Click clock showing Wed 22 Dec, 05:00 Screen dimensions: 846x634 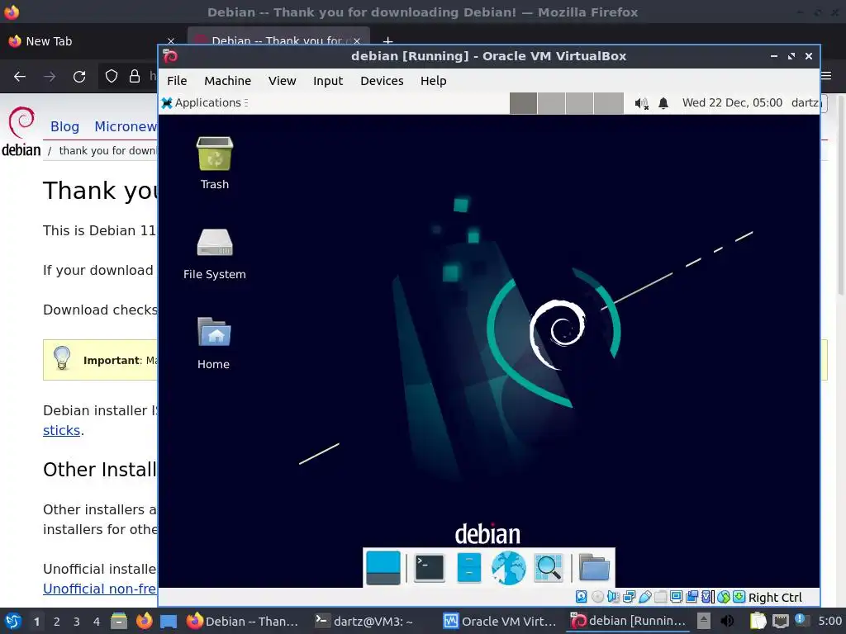coord(732,102)
